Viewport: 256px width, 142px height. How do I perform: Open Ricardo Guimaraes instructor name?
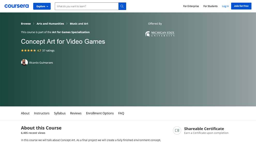click(x=41, y=62)
